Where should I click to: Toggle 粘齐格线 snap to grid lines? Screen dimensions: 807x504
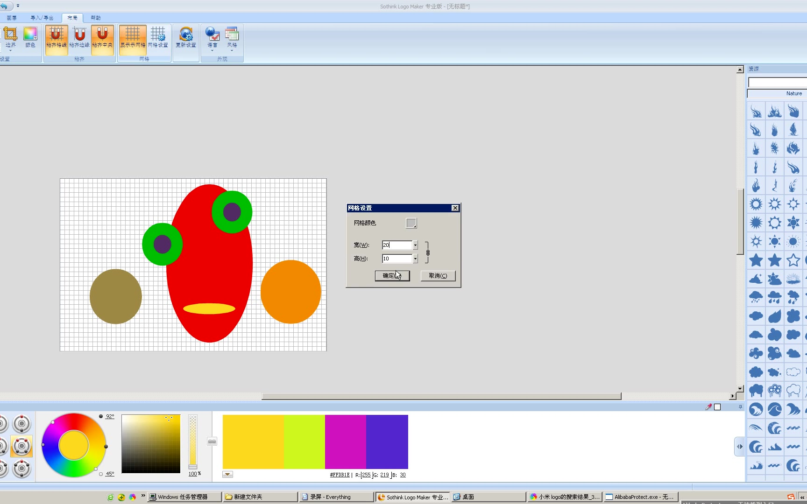point(56,37)
